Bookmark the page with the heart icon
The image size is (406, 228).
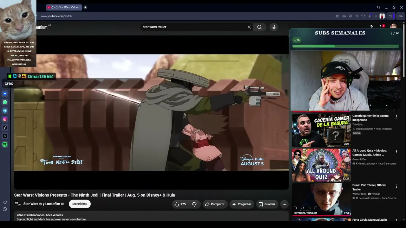pos(363,16)
